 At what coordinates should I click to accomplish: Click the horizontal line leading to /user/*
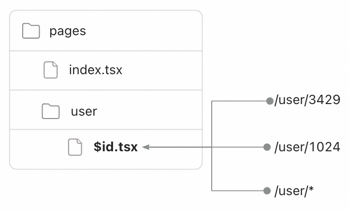tap(239, 191)
